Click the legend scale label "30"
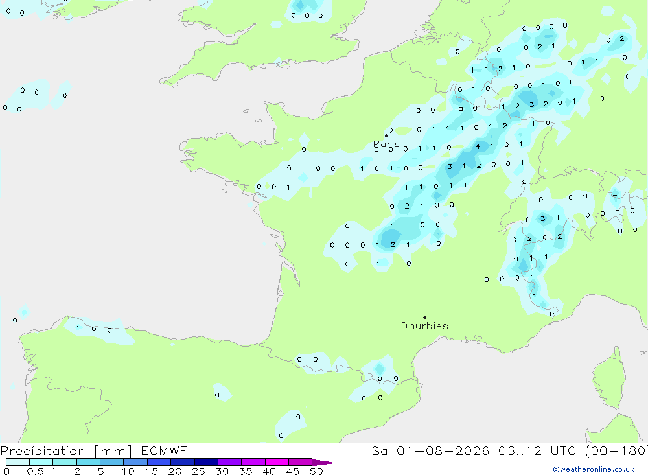This screenshot has height=475, width=648. pos(222,471)
